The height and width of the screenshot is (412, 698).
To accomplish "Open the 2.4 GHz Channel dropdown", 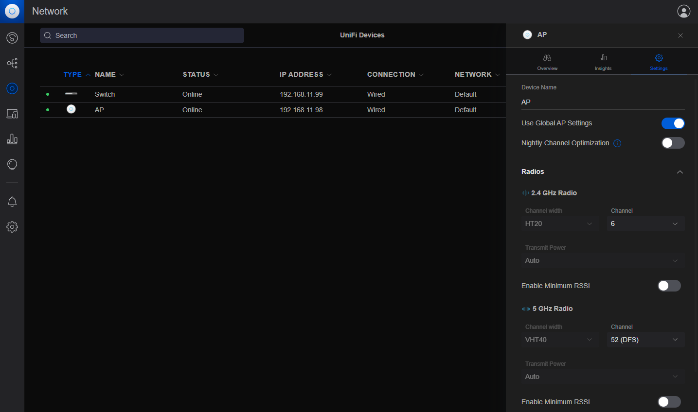I will (x=645, y=223).
